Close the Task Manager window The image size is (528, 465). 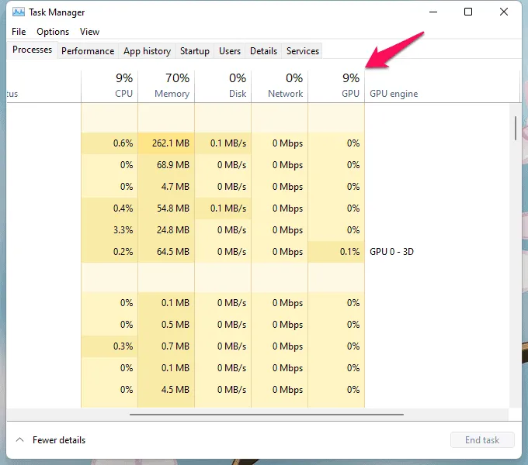(504, 12)
